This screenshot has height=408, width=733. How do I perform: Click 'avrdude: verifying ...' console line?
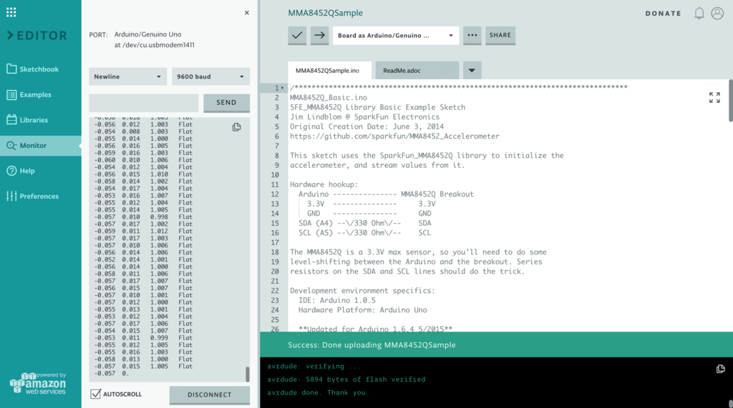(x=314, y=367)
